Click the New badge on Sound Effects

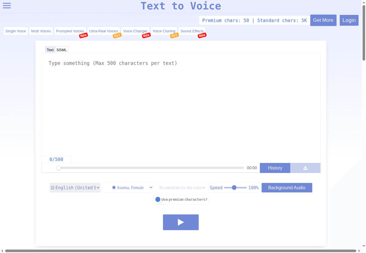click(x=202, y=35)
